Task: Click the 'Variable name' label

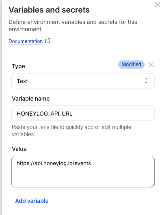Action: pyautogui.click(x=31, y=99)
